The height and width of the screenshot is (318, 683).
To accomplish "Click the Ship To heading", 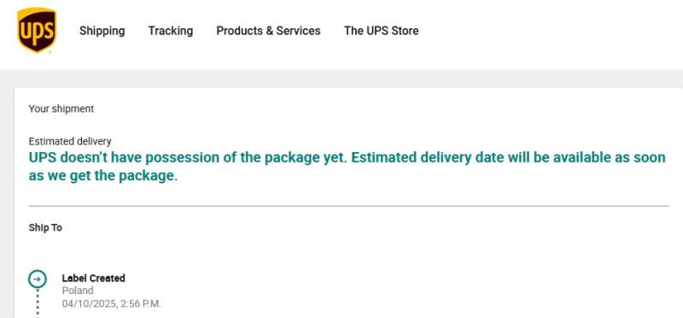I will [45, 227].
